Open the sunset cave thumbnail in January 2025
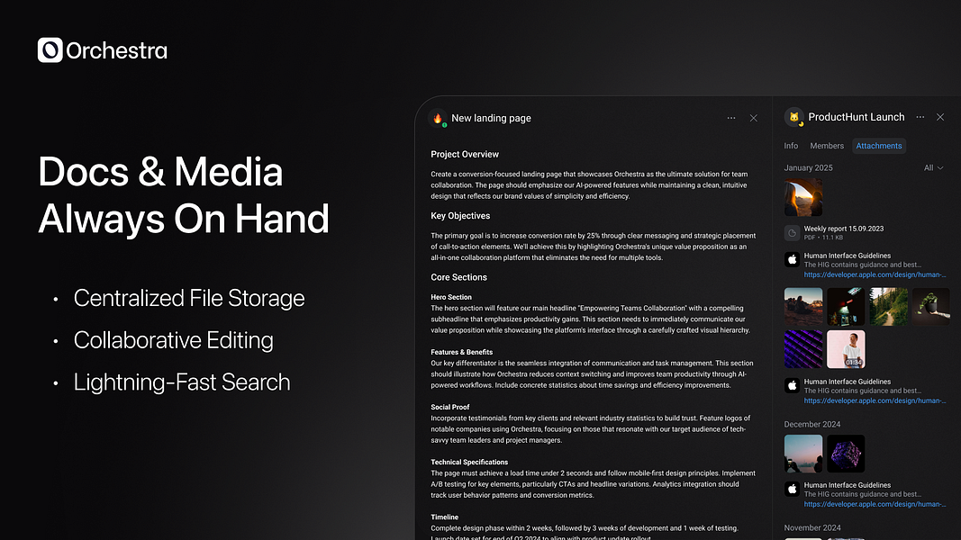The width and height of the screenshot is (961, 540). click(x=803, y=197)
